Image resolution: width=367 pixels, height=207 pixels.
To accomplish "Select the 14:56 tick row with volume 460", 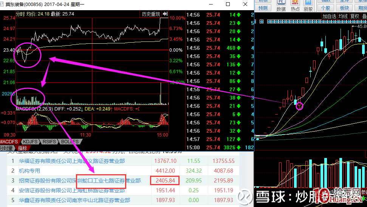I will coord(220,48).
